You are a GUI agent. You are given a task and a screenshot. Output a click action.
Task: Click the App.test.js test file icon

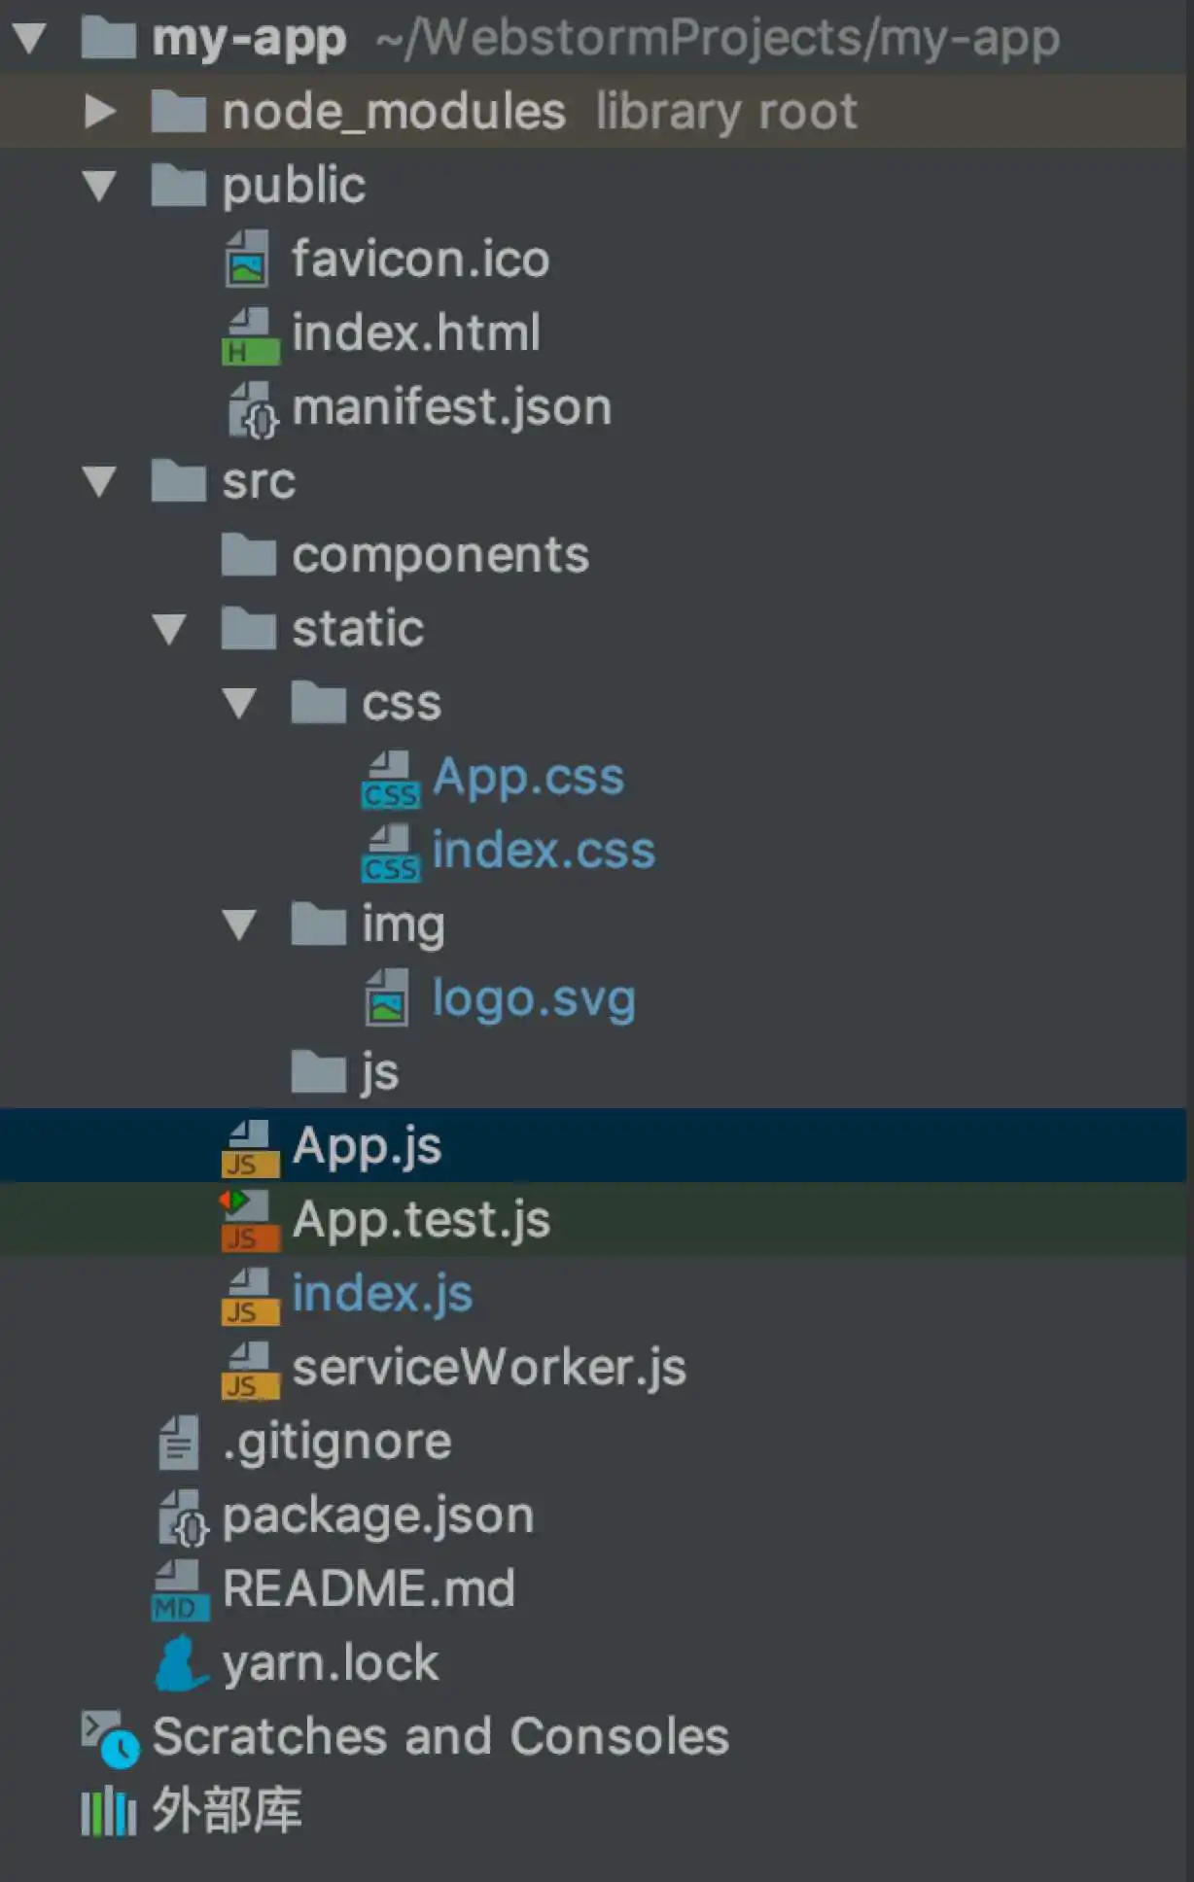coord(249,1221)
